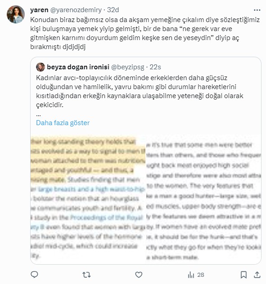Visit the @yarenozdemiry handle
Image resolution: width=266 pixels, height=284 pixels.
(x=76, y=10)
